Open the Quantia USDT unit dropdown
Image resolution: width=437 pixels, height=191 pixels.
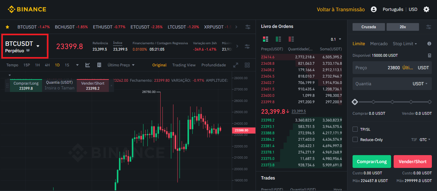click(x=420, y=84)
